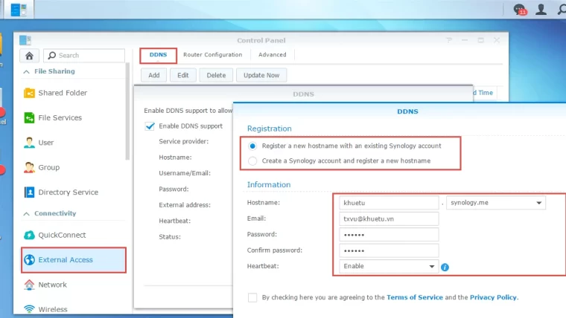Click the Control Panel title bar icon

(25, 40)
